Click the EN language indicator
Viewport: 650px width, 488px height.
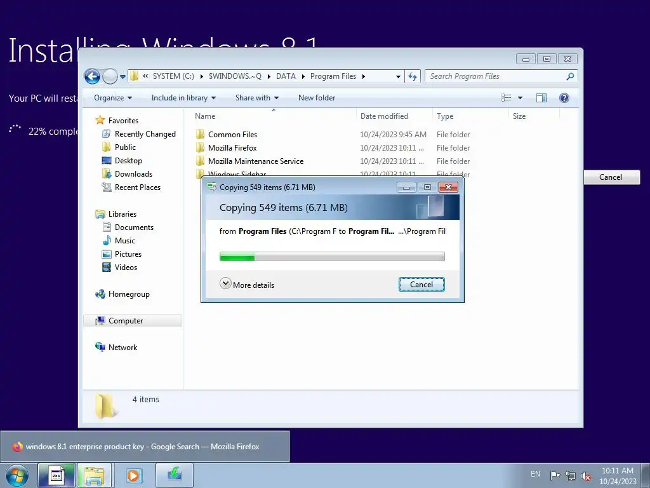[535, 474]
